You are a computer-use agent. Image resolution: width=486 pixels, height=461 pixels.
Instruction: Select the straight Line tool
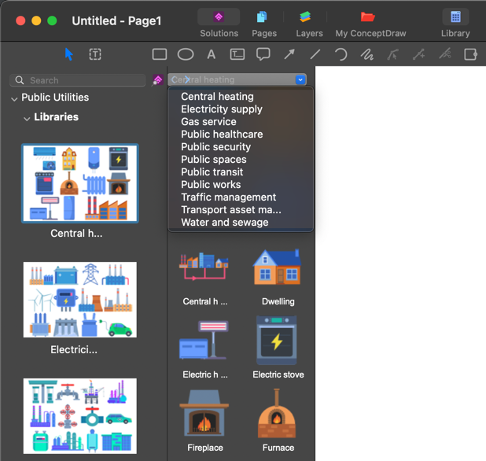point(315,54)
